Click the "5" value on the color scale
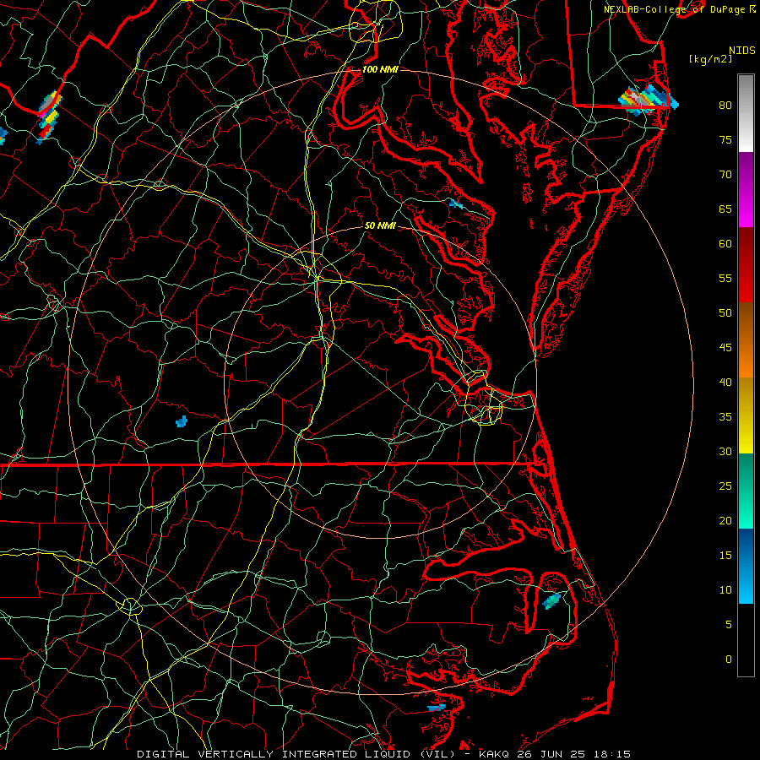This screenshot has height=760, width=760. 729,625
